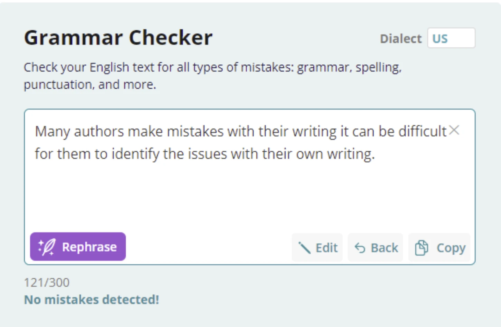Go back via the Back label
The height and width of the screenshot is (327, 501).
[x=385, y=248]
